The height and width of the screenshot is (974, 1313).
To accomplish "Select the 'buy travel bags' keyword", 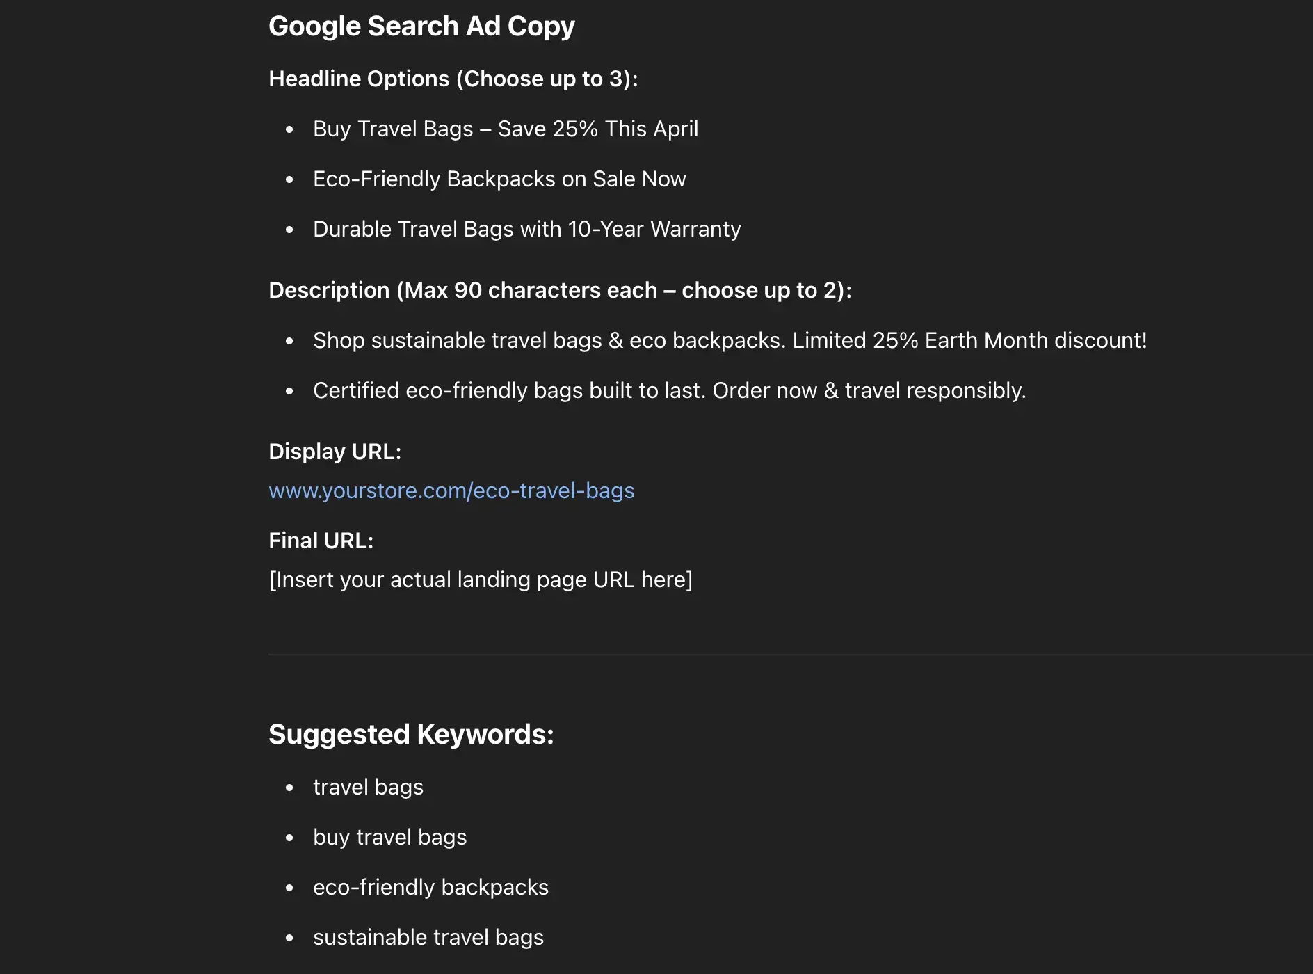I will [x=389, y=837].
